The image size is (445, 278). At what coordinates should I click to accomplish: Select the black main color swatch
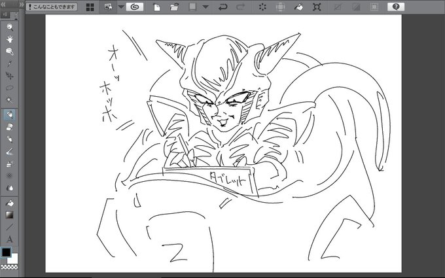point(7,252)
